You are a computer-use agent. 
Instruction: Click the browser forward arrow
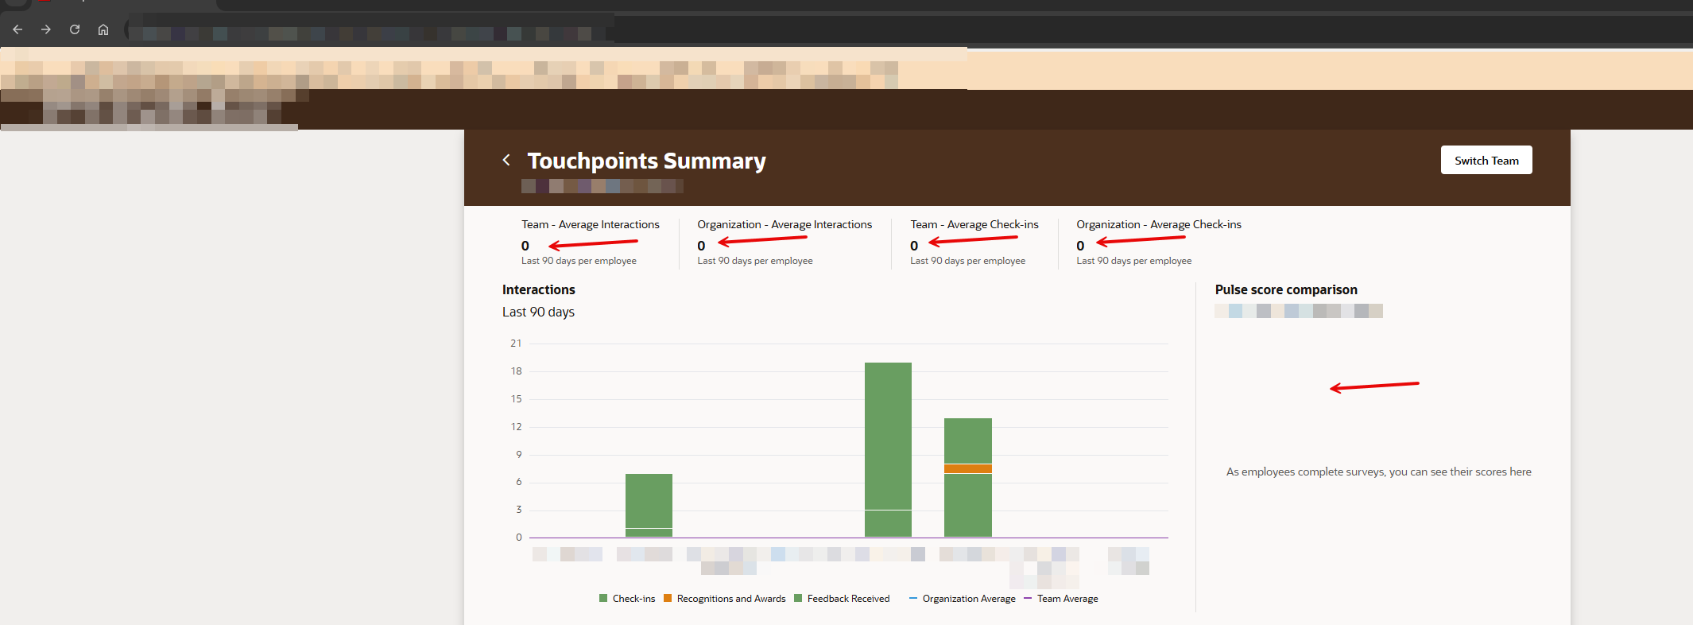46,29
